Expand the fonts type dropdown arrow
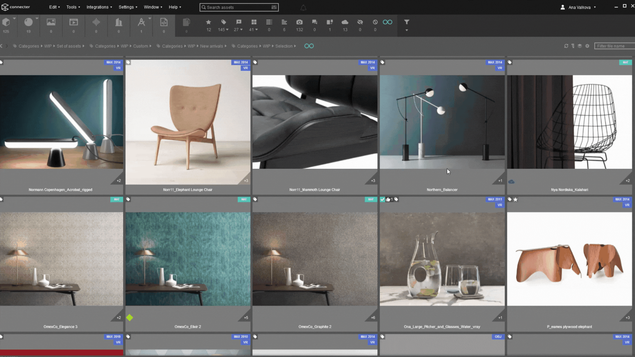The height and width of the screenshot is (357, 635). coord(149,19)
